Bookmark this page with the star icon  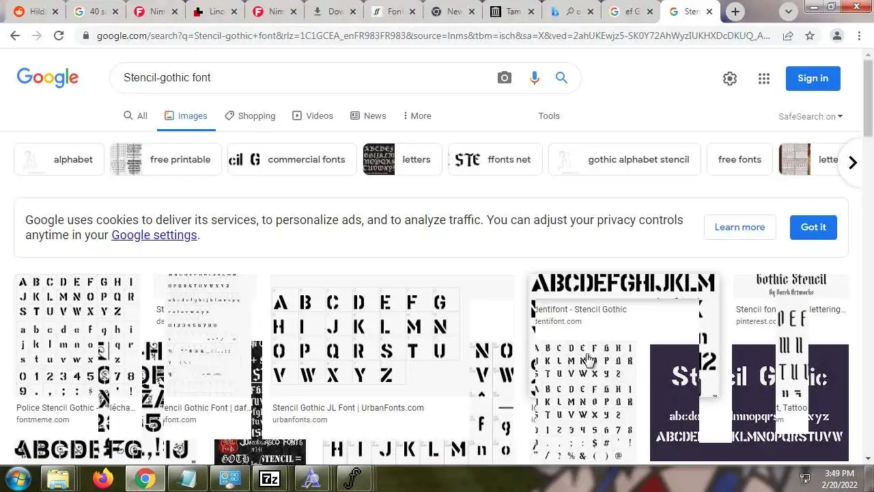pos(810,36)
